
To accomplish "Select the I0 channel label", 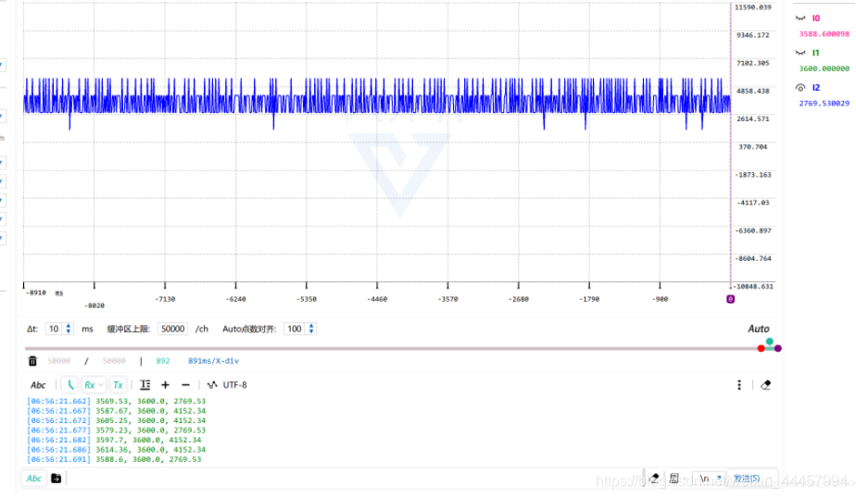I will [x=815, y=18].
